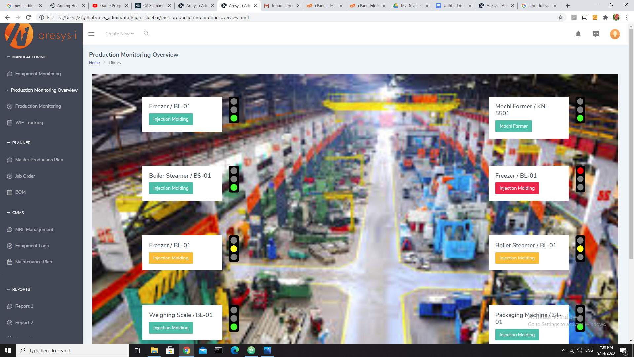
Task: Open Chrome's three-dot menu
Action: (x=627, y=17)
